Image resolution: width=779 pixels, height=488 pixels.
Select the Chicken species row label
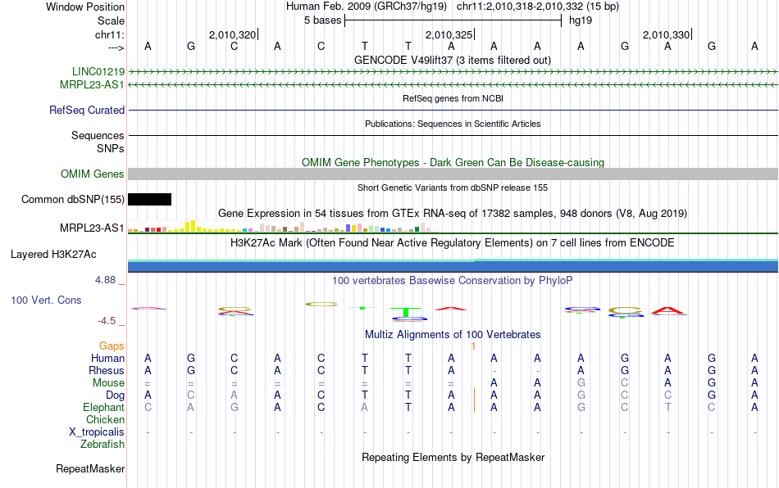tap(105, 419)
